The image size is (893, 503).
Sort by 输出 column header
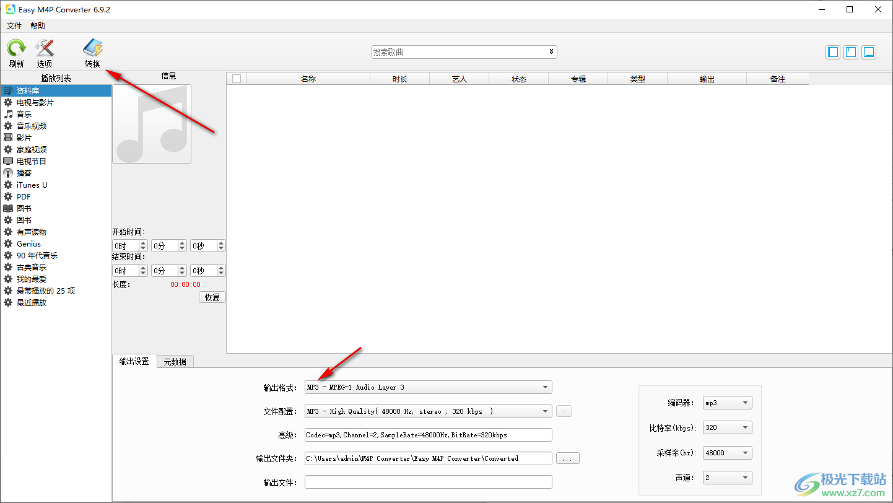707,79
